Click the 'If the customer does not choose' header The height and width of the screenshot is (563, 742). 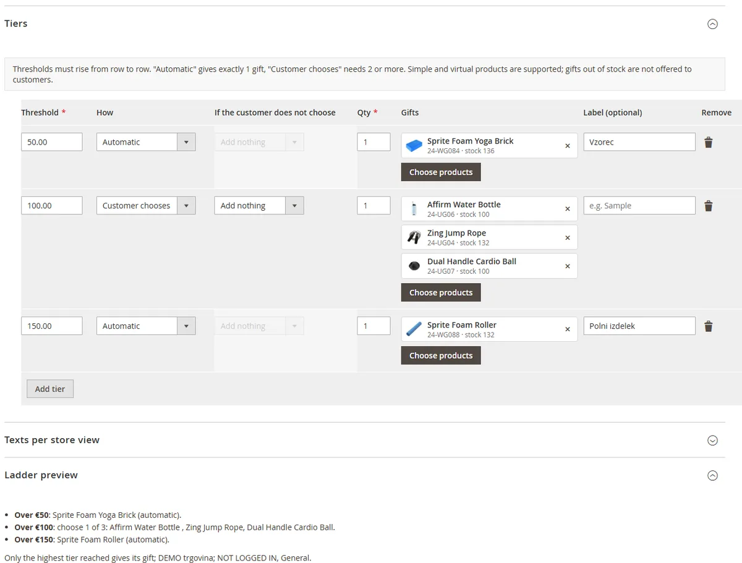pyautogui.click(x=275, y=113)
